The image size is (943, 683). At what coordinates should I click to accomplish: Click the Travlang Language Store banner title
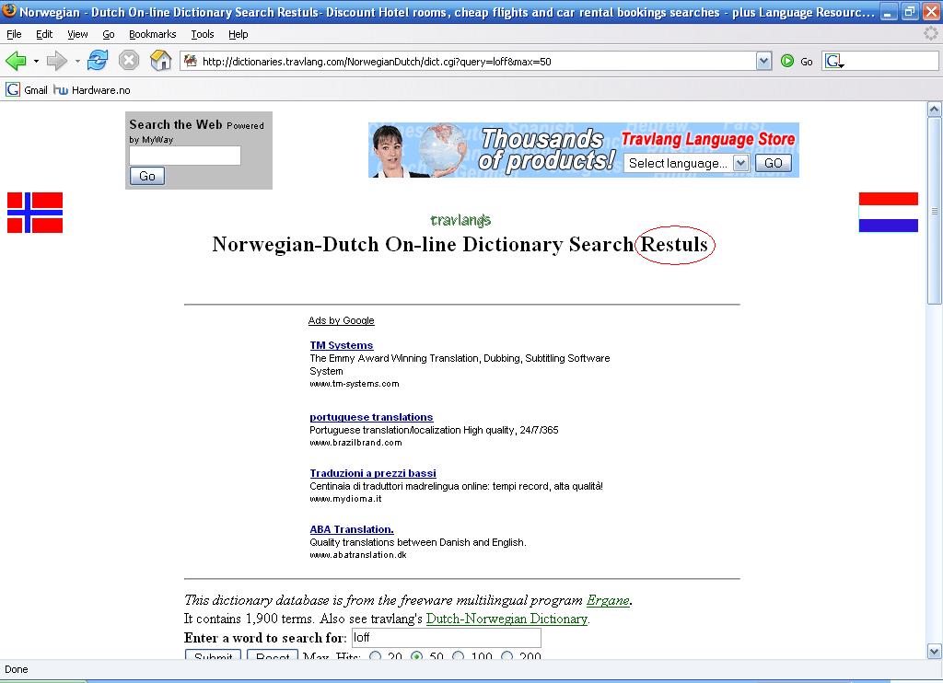pos(708,139)
